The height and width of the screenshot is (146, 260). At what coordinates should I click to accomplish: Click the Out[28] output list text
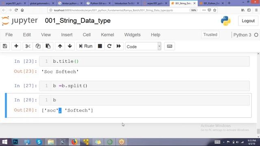coord(67,110)
